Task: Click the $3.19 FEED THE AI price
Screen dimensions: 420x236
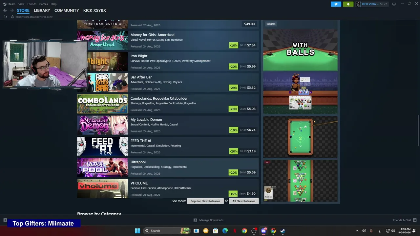Action: point(251,151)
